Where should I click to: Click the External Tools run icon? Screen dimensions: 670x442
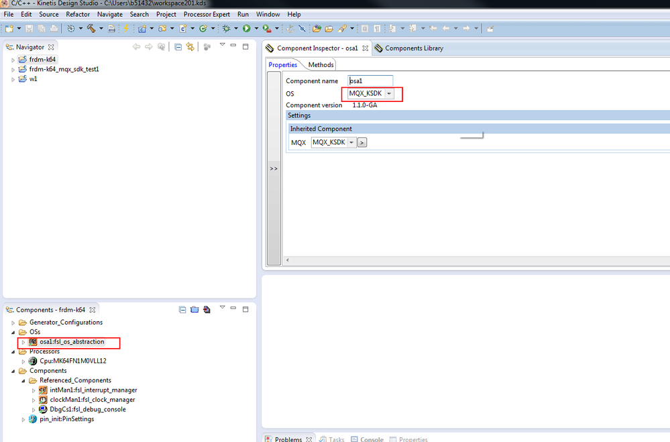pyautogui.click(x=267, y=29)
